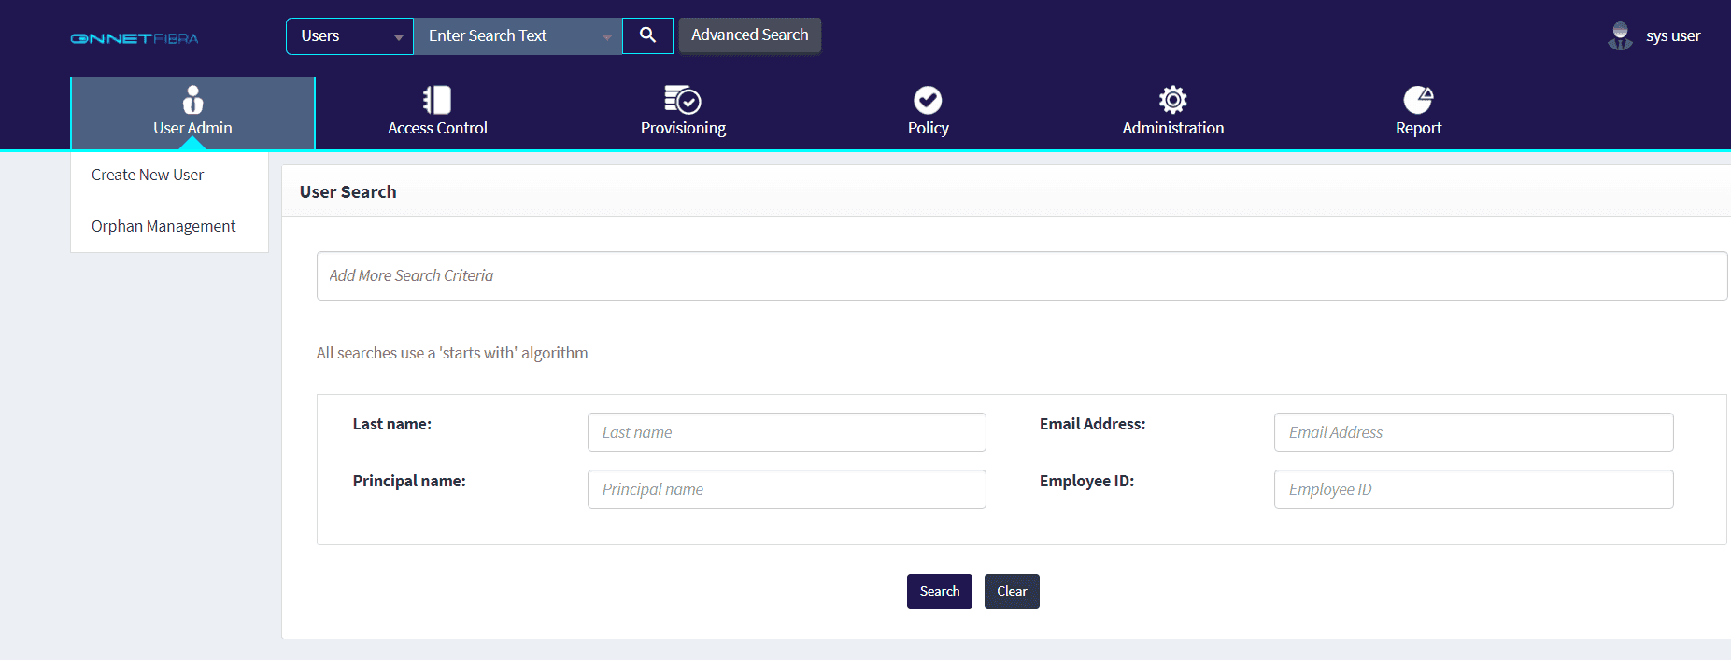Click the Employee ID text box

[1473, 489]
